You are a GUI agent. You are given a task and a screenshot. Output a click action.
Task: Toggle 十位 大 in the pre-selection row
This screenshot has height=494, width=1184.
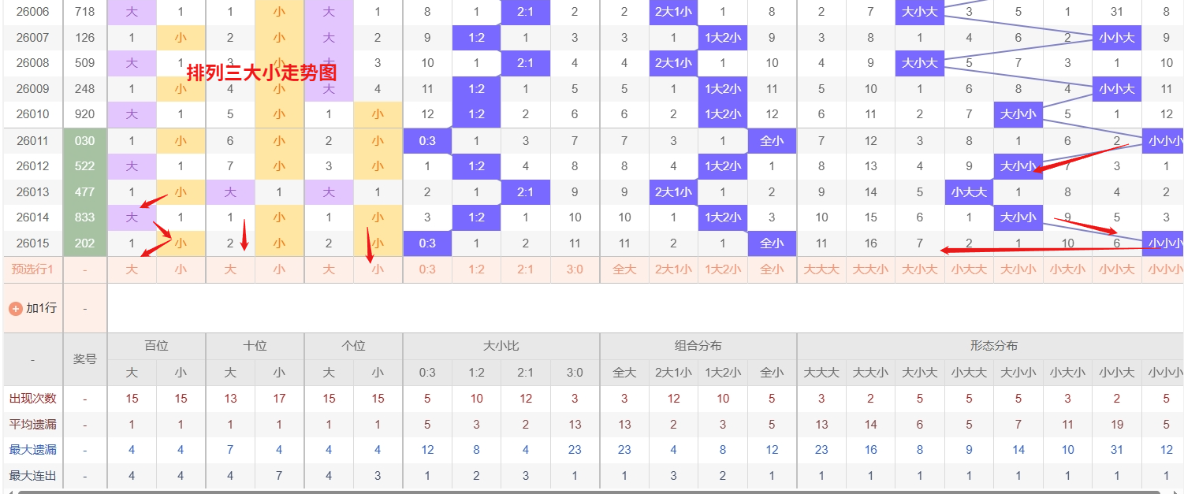[230, 269]
